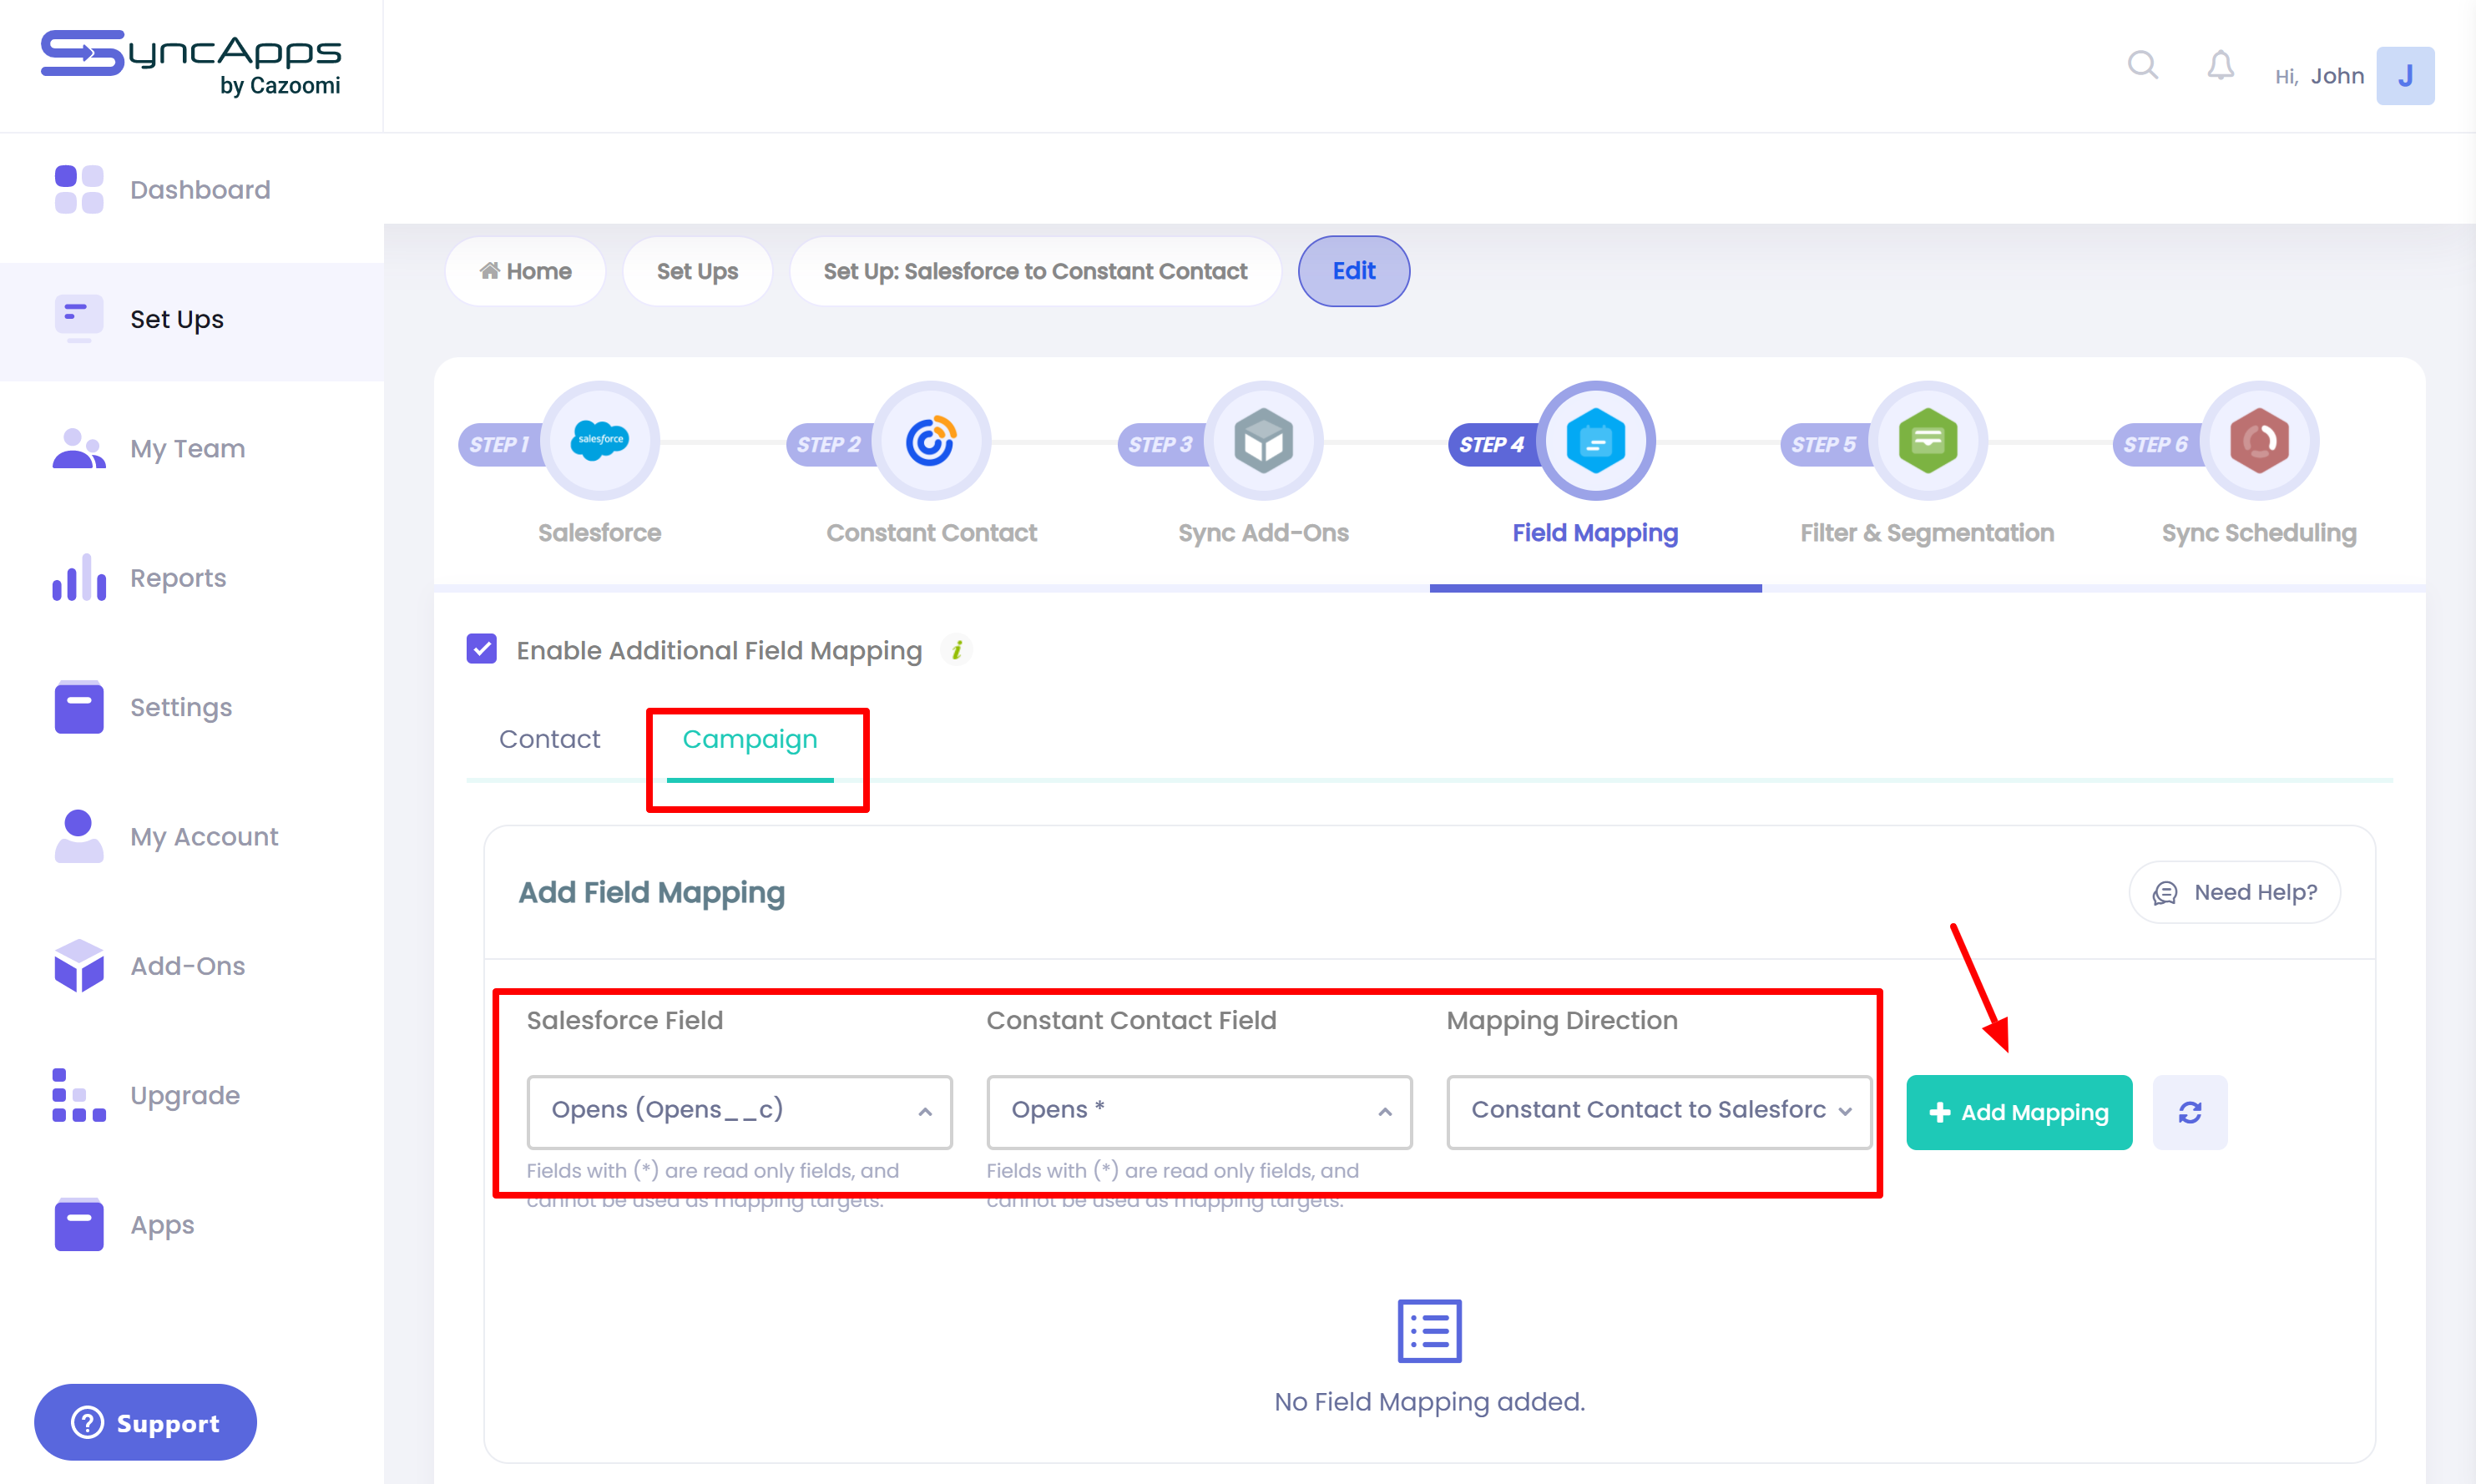2476x1484 pixels.
Task: Go to Home breadcrumb
Action: [525, 271]
